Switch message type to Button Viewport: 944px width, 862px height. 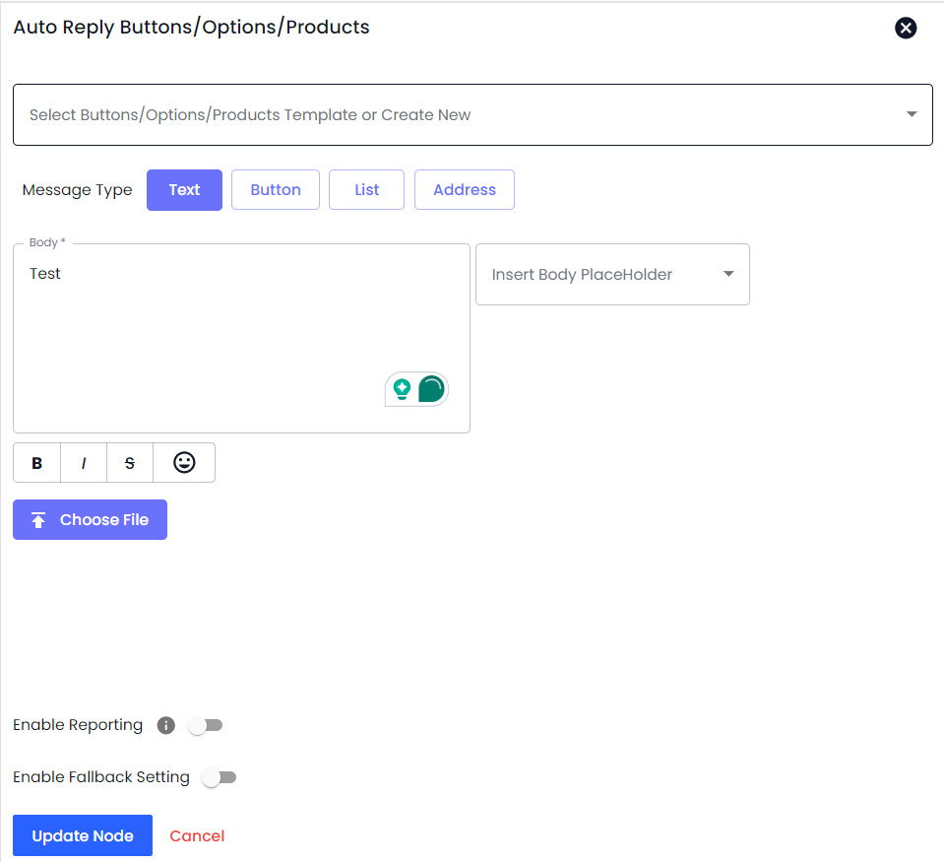[x=276, y=190]
